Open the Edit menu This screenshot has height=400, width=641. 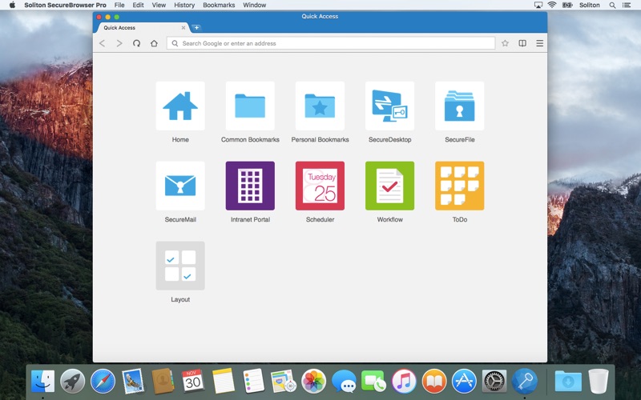(x=138, y=5)
